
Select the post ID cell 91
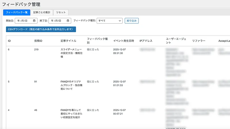[36, 82]
